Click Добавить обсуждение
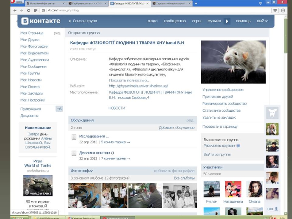The width and height of the screenshot is (292, 219). [x=177, y=127]
